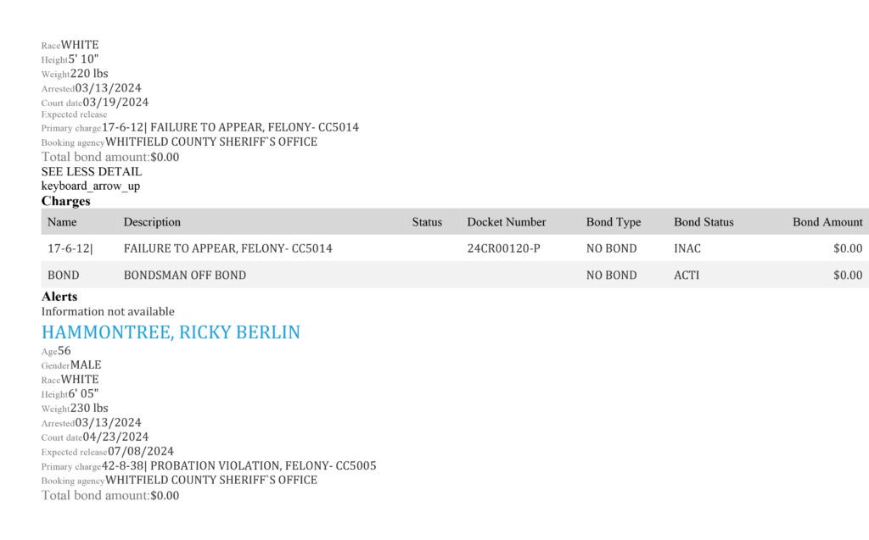Image resolution: width=869 pixels, height=540 pixels.
Task: Click expected release date 07/08/2024
Action: point(141,451)
